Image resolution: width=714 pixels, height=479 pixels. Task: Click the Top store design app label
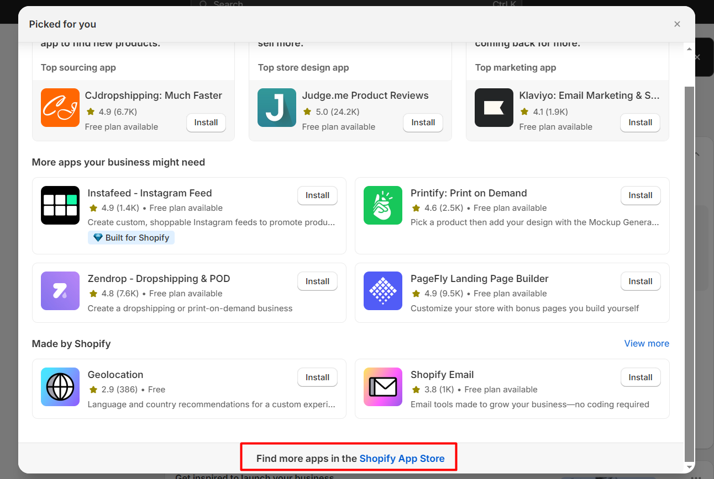click(x=303, y=68)
